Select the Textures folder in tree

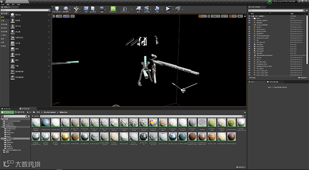pyautogui.click(x=10, y=148)
